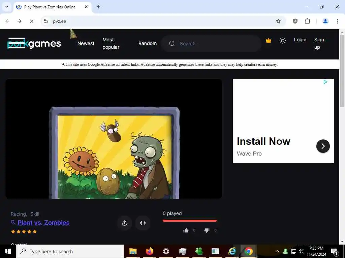Open the Extensions puzzle icon
The width and height of the screenshot is (345, 258).
307,21
